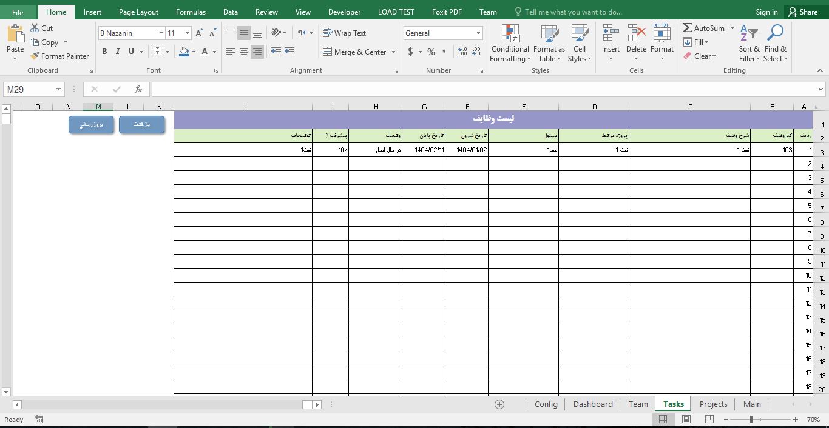Click the AutoSum button
Image resolution: width=829 pixels, height=428 pixels.
pos(703,28)
